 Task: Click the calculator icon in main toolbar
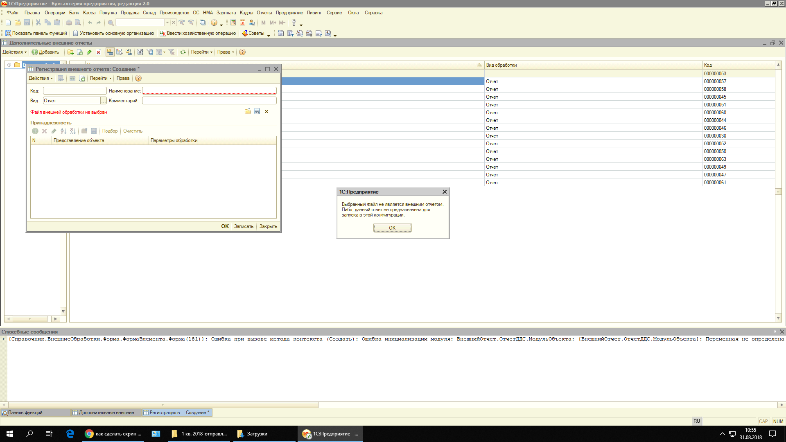tap(233, 23)
